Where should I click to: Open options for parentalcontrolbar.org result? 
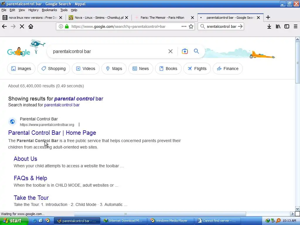tap(79, 125)
